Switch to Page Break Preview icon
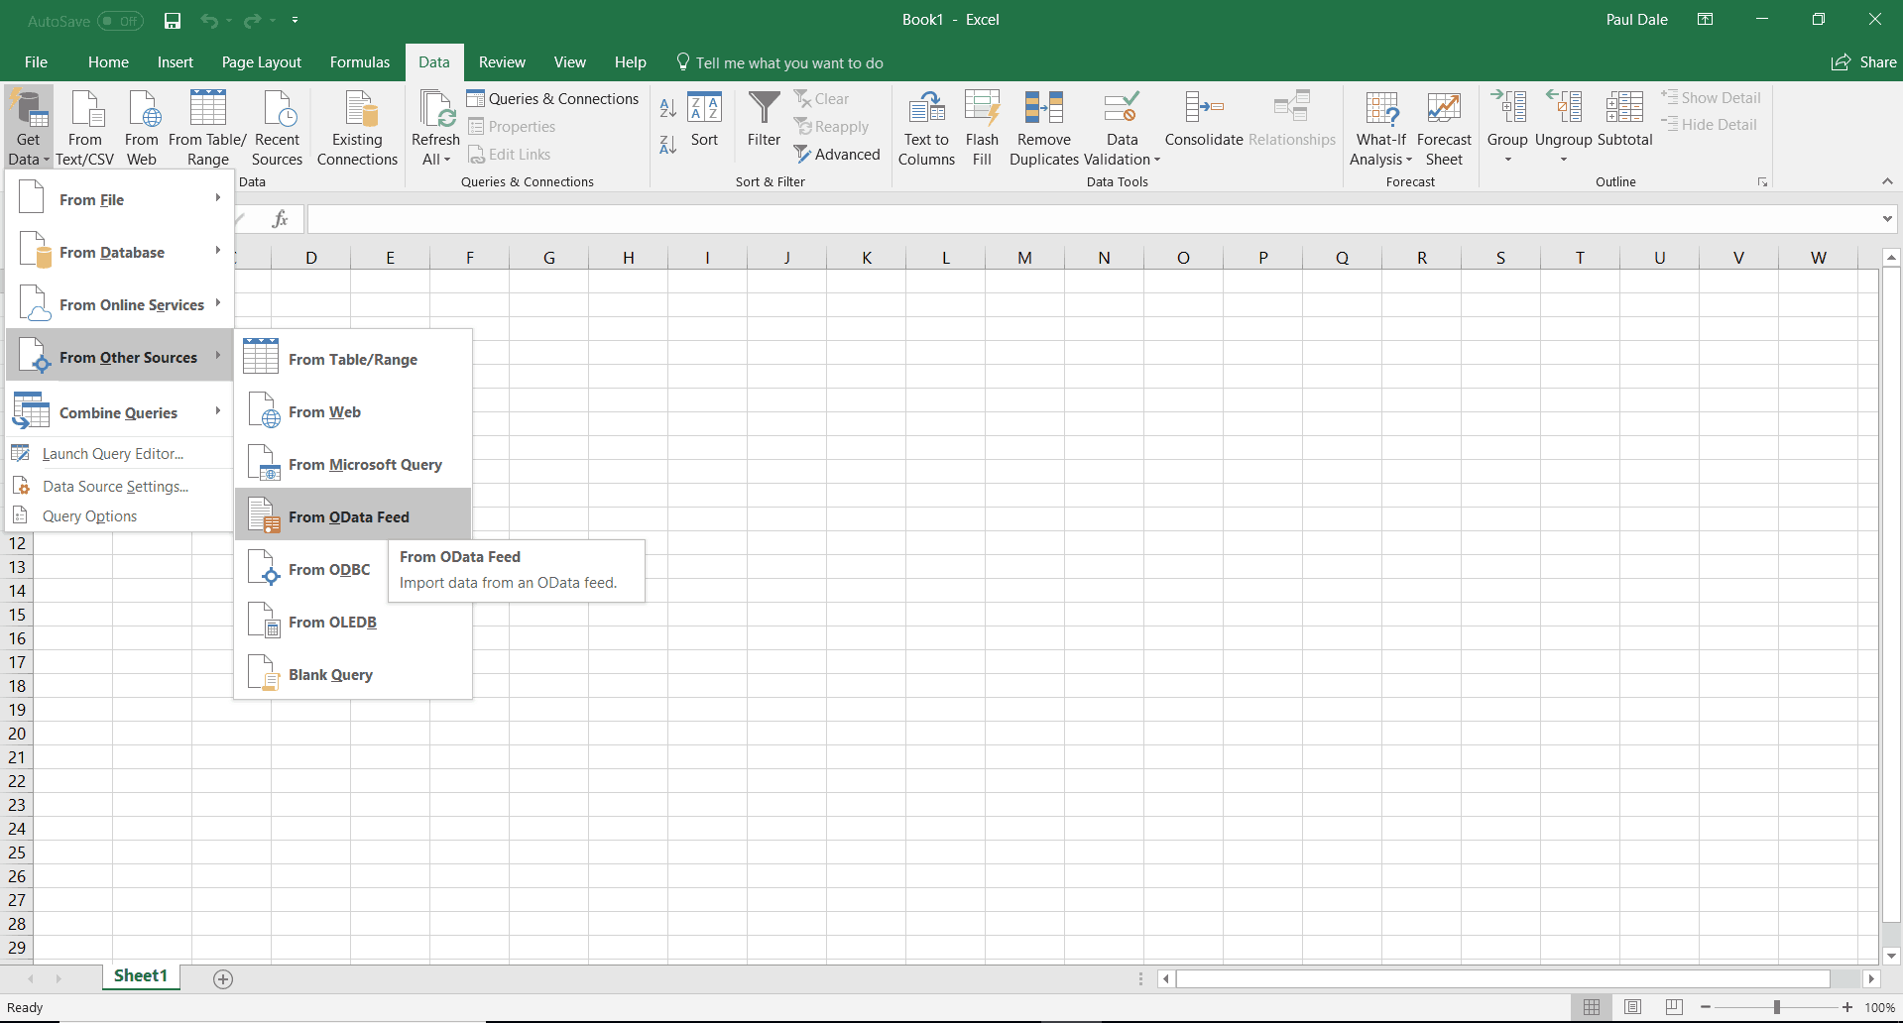1903x1023 pixels. (x=1675, y=1007)
